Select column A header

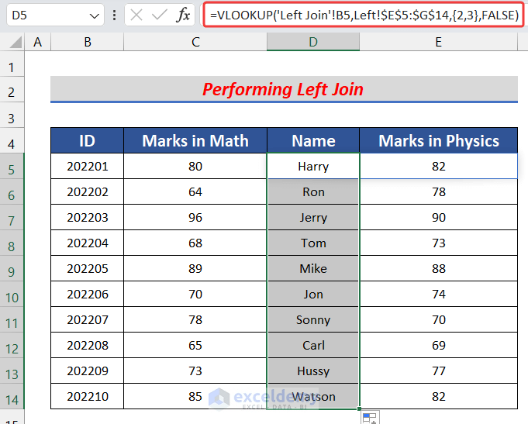click(x=38, y=43)
